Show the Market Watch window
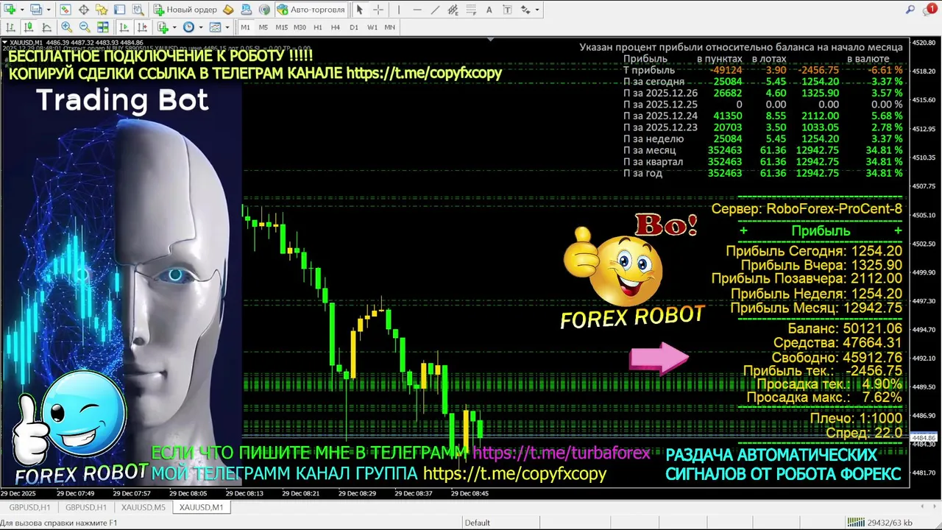This screenshot has height=530, width=942. pyautogui.click(x=65, y=10)
